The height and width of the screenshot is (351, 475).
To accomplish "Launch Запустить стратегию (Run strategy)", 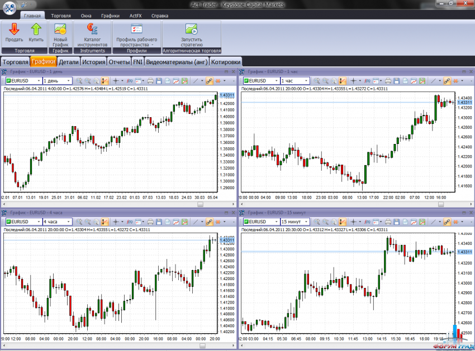I will click(x=192, y=30).
